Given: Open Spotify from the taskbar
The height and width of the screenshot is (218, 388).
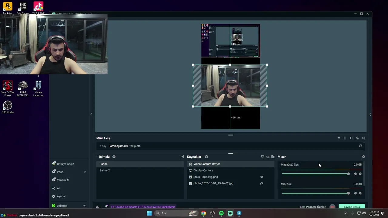Looking at the screenshot, I should click(221, 213).
